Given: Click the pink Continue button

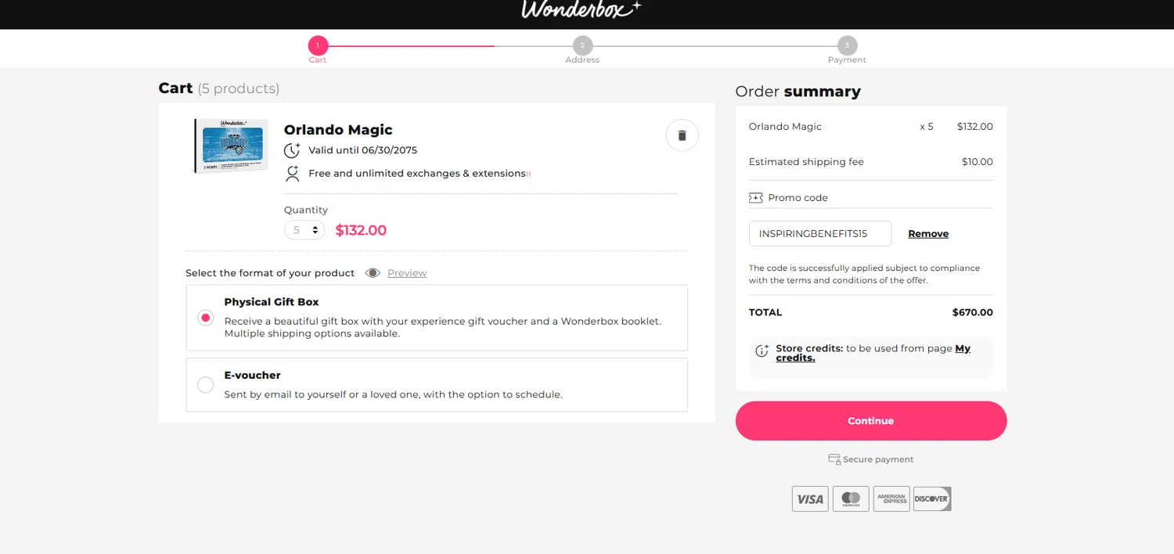Looking at the screenshot, I should coord(871,421).
